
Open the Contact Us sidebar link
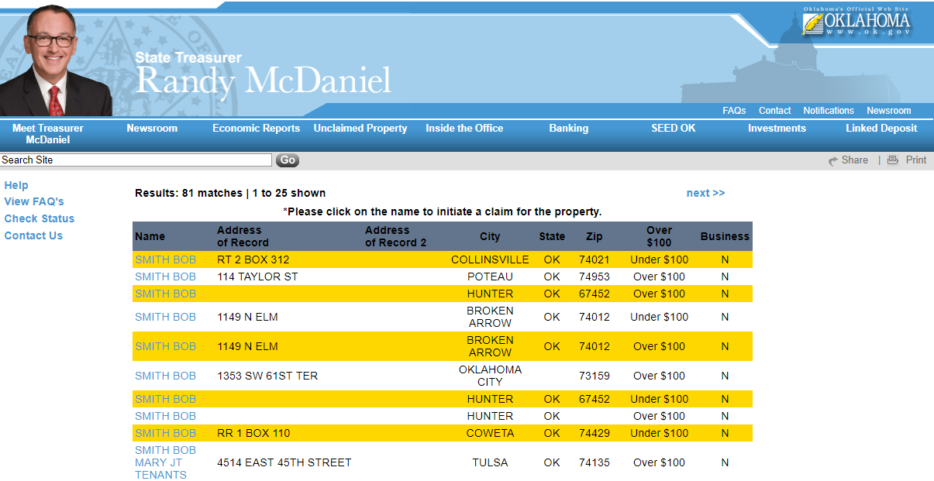pos(33,235)
